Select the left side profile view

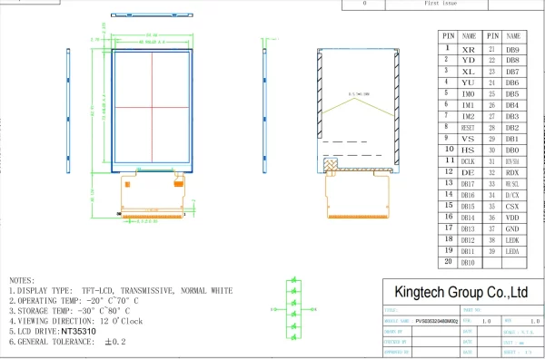(x=68, y=111)
